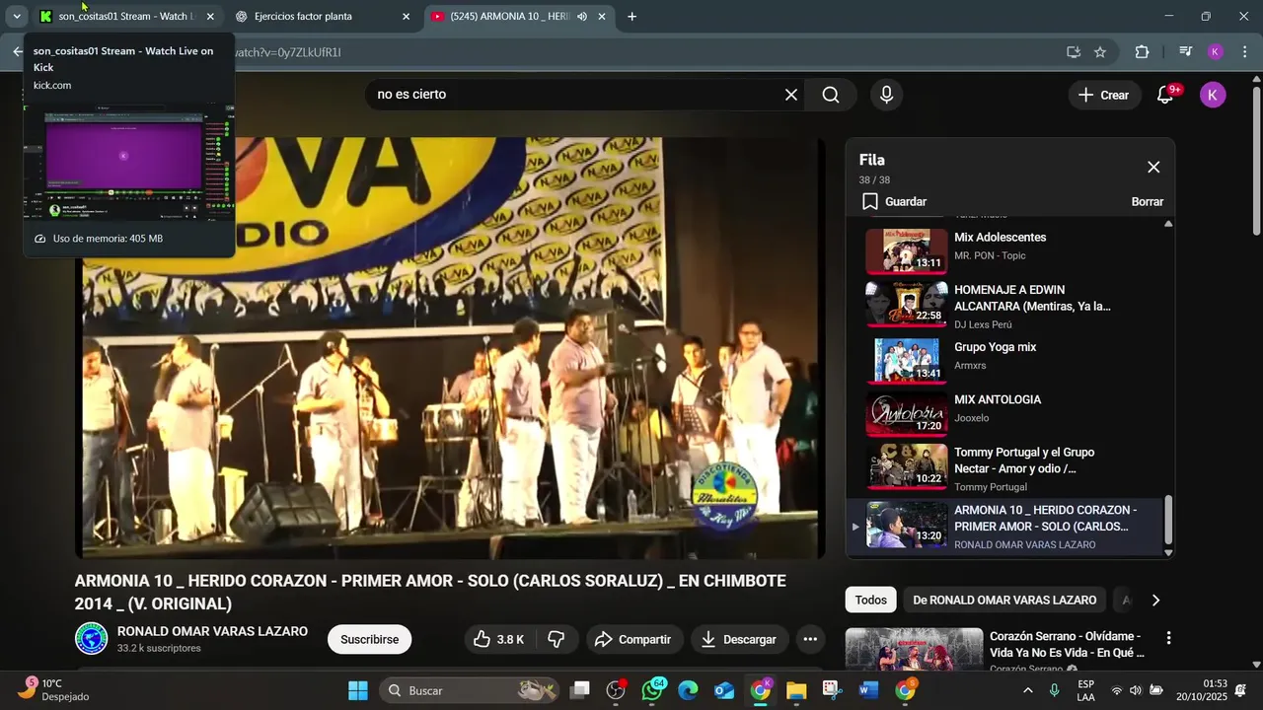Open the tab search dropdown arrow
The width and height of the screenshot is (1263, 710).
(16, 17)
